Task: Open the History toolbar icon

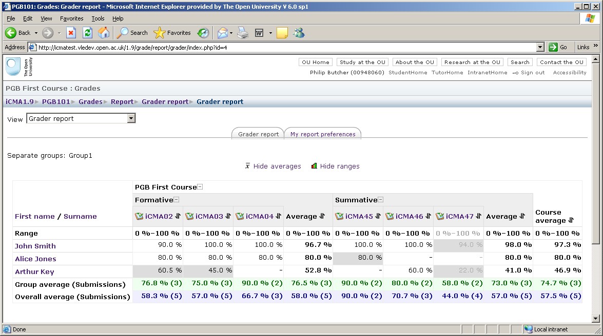Action: click(203, 33)
